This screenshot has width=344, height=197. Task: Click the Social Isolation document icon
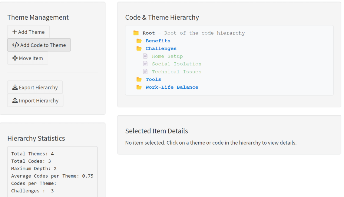tap(145, 64)
